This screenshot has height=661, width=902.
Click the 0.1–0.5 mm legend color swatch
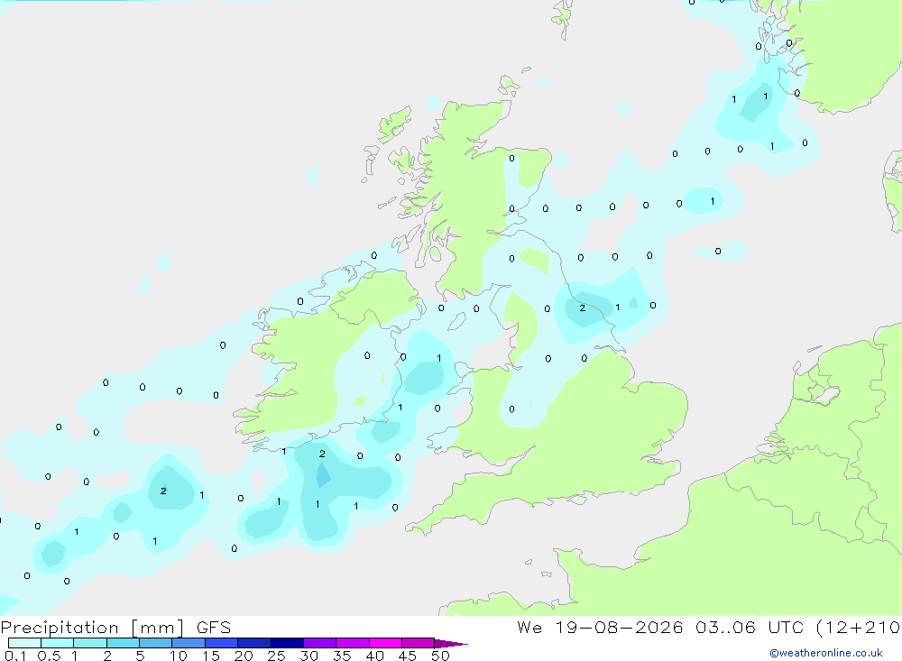pyautogui.click(x=24, y=643)
